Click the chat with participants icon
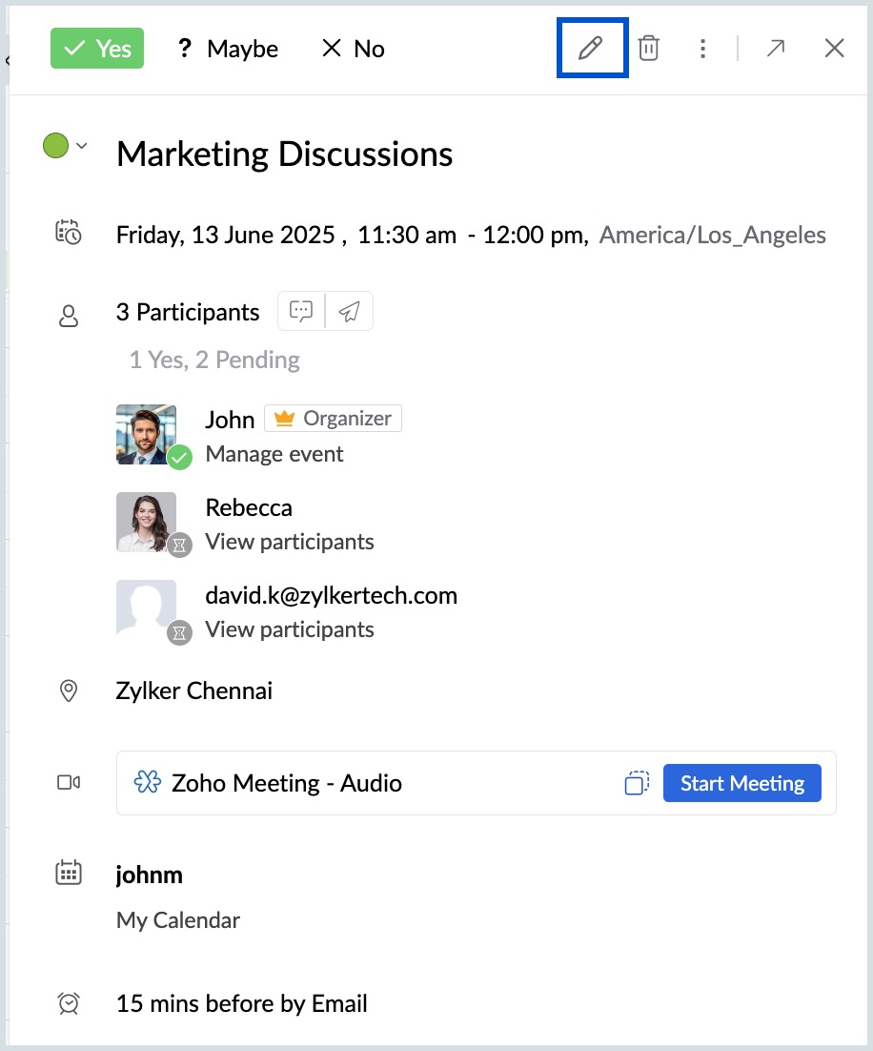Screen dimensions: 873x1051 tap(301, 311)
